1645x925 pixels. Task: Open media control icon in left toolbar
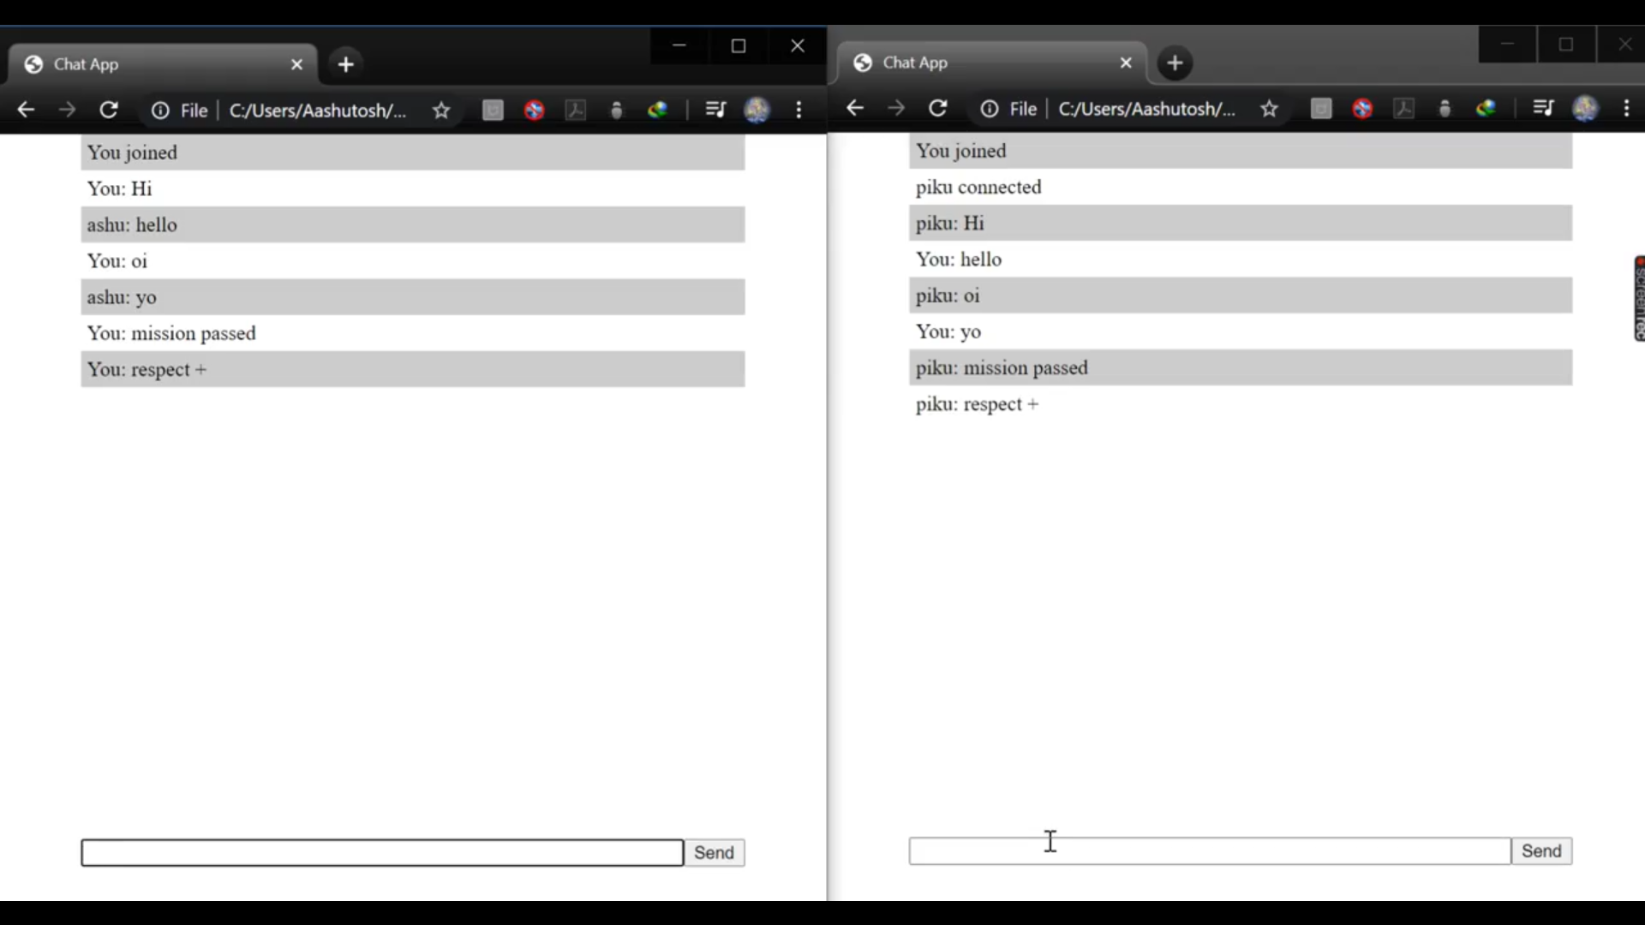coord(715,110)
